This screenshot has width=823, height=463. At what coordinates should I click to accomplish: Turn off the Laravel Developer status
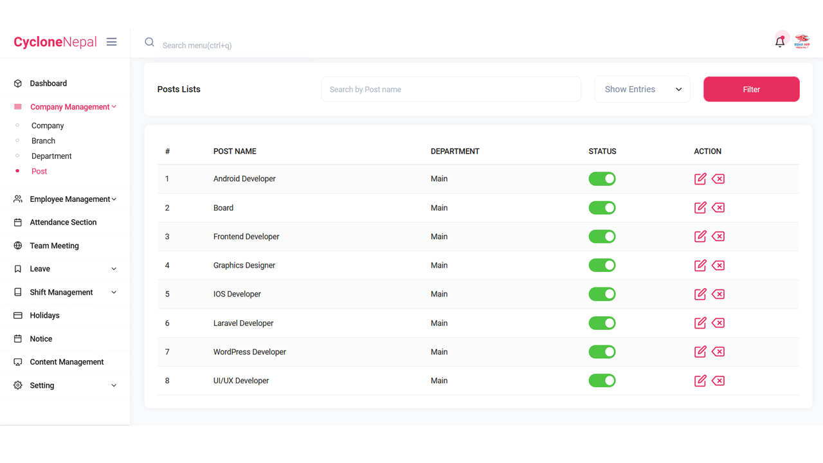pos(602,323)
